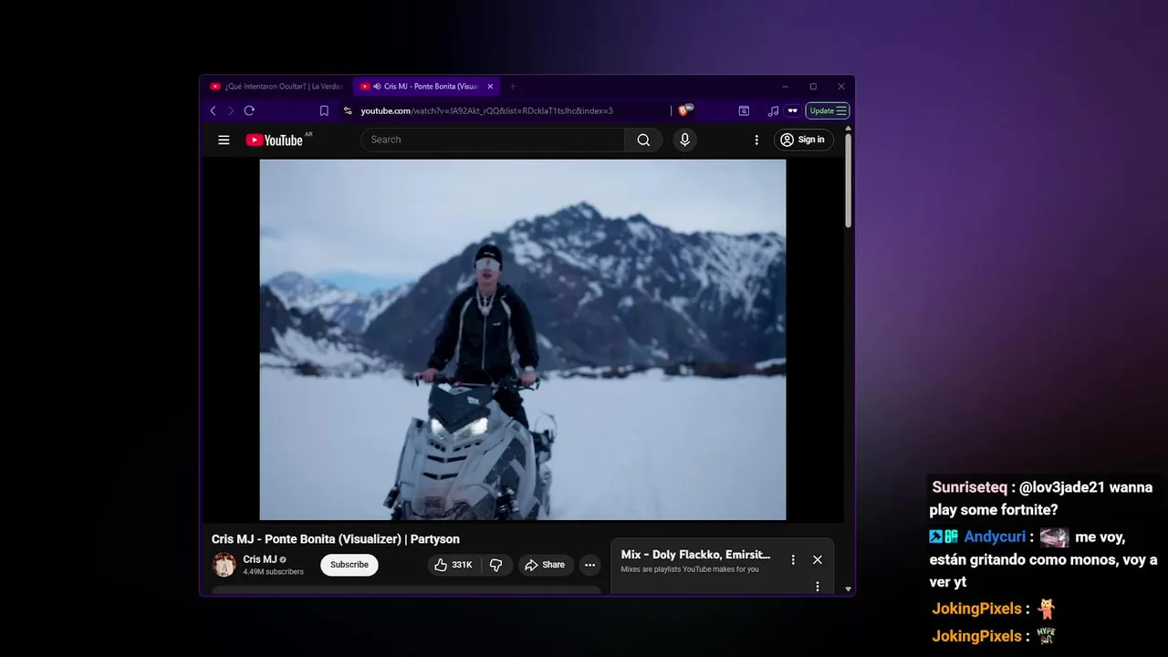Open the Brave Shields lion icon

pos(683,110)
